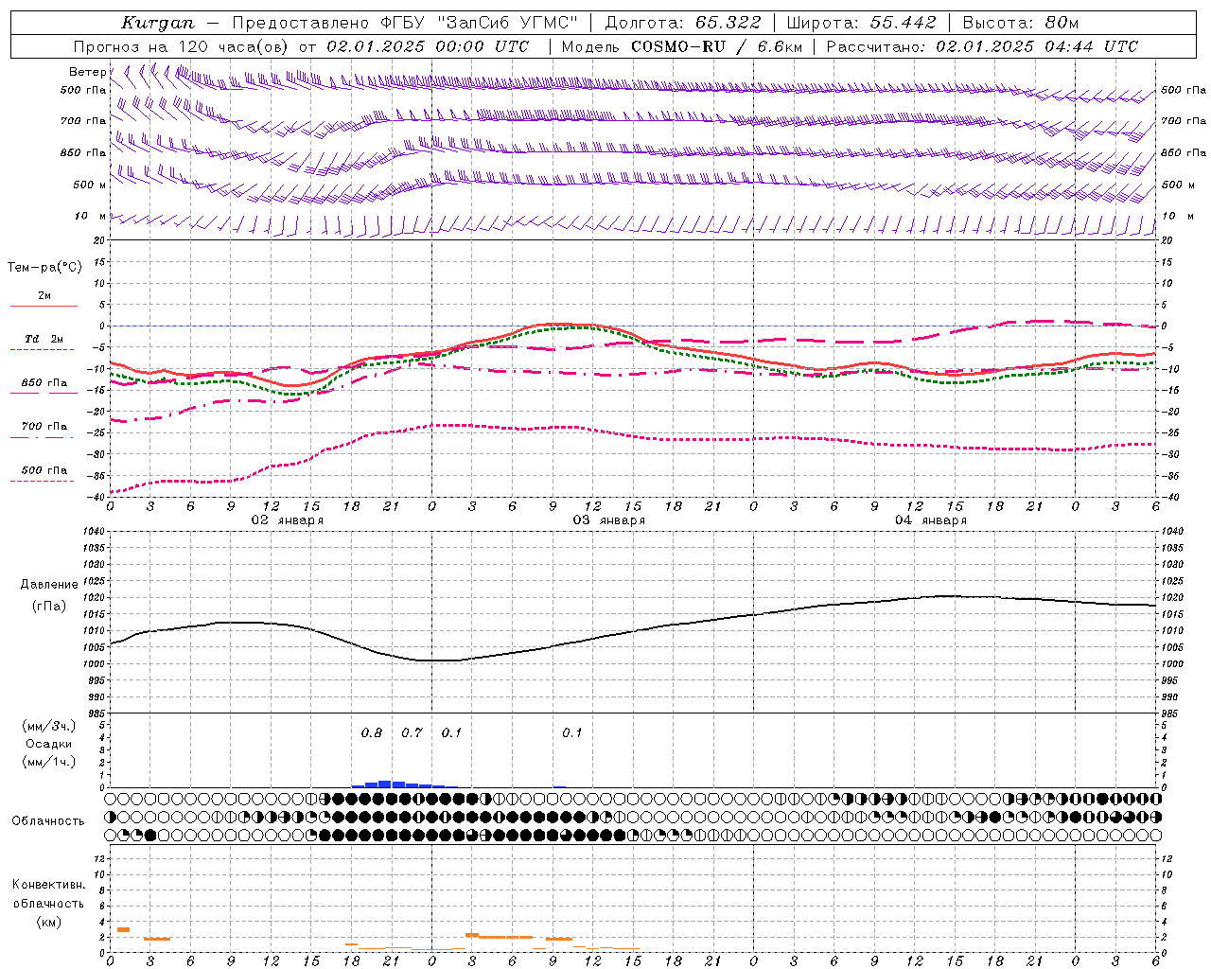Click the 0.8 precipitation amount value
This screenshot has height=969, width=1211.
372,733
